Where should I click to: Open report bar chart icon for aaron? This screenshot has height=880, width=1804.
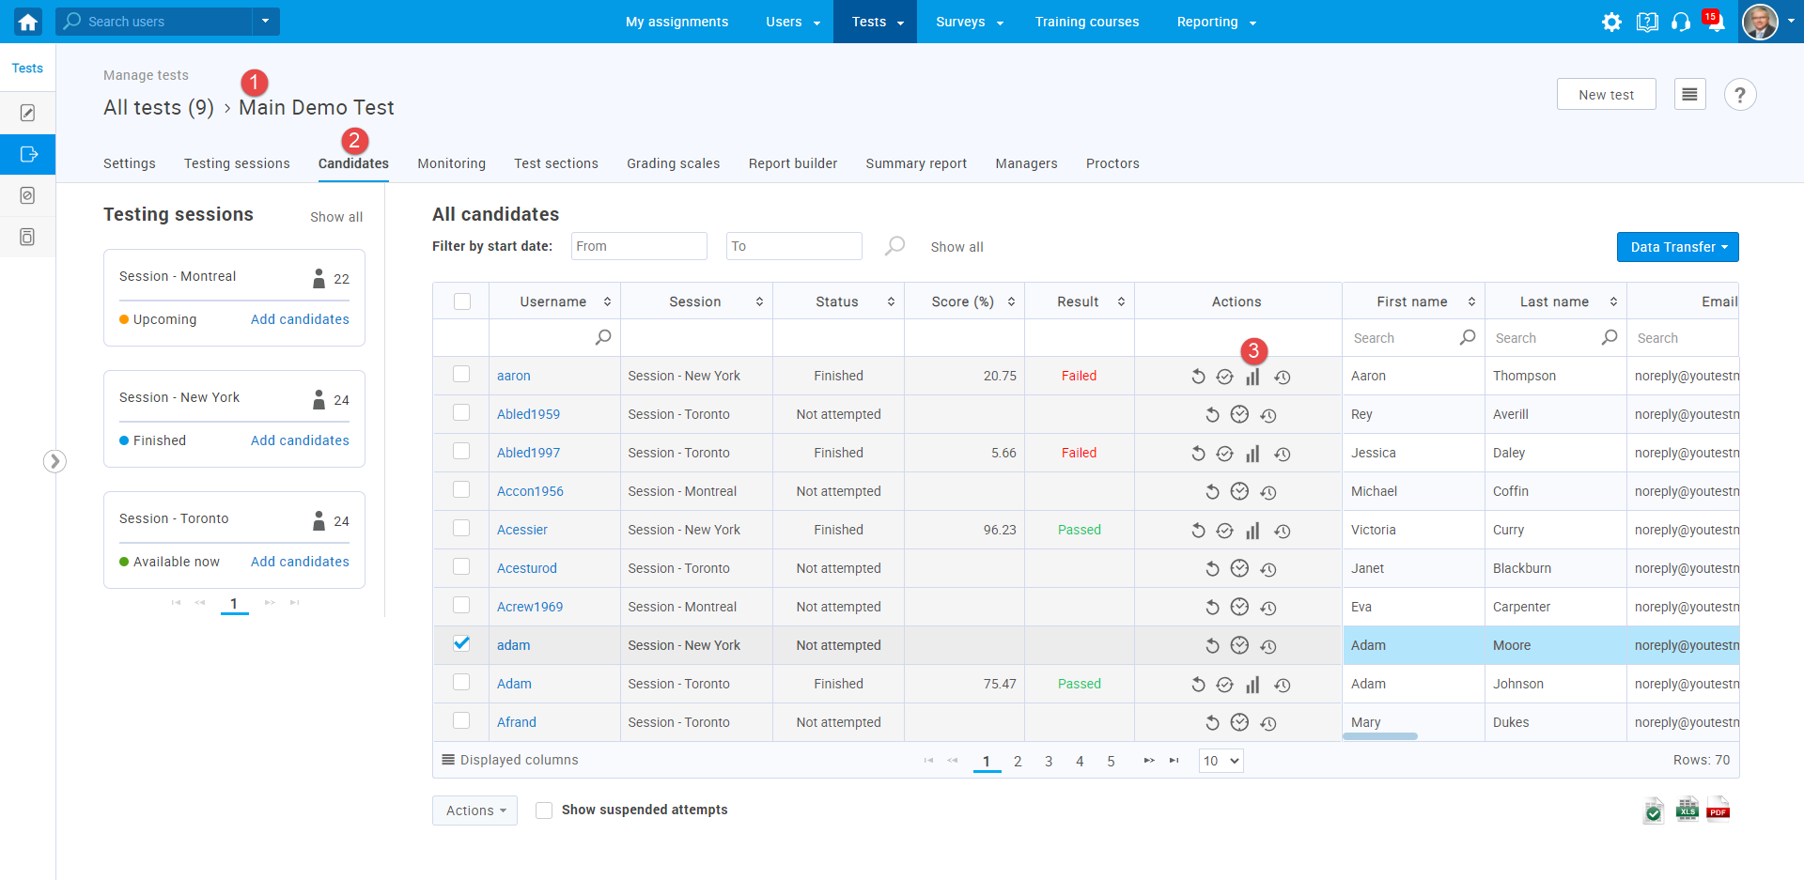(1252, 377)
